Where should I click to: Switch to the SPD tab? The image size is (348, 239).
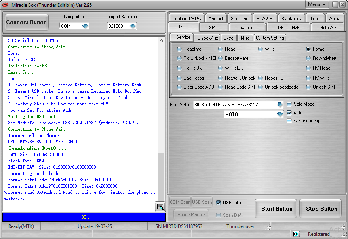213,28
